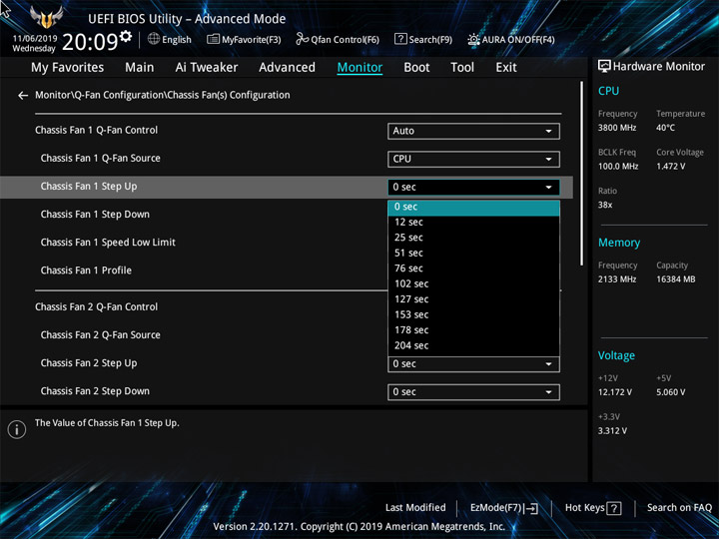Click BCLK Freq value 100.0 MHz
Viewport: 719px width, 539px height.
[618, 167]
